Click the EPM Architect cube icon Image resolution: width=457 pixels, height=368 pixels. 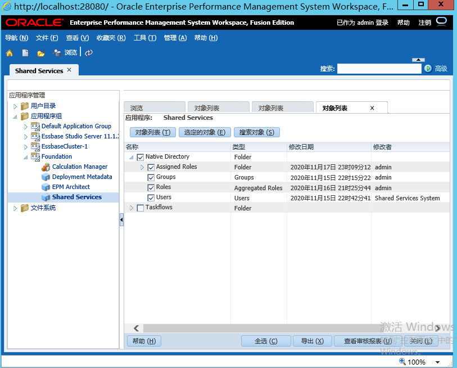click(46, 187)
